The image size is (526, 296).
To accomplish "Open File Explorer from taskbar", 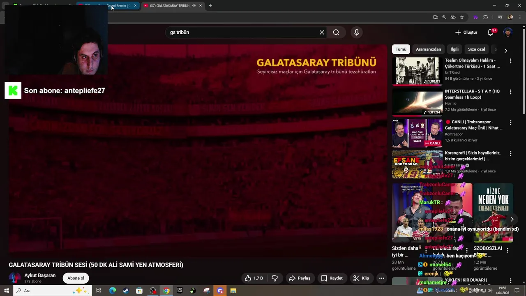I will point(233,291).
